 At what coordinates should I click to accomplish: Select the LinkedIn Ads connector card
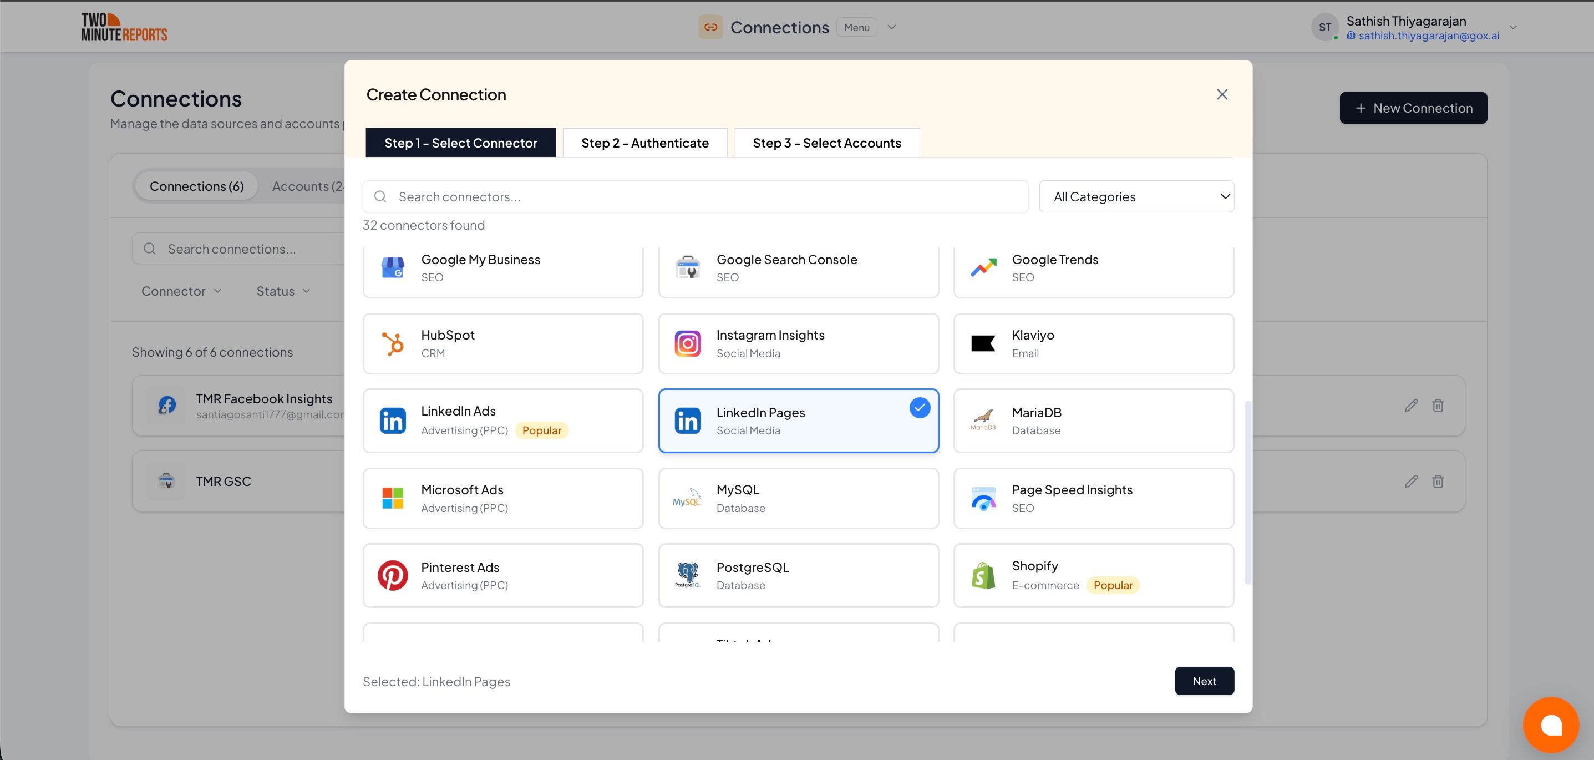pos(502,421)
